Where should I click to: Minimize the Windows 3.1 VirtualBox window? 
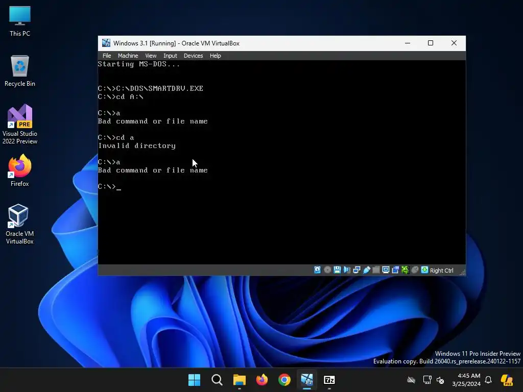pyautogui.click(x=407, y=43)
